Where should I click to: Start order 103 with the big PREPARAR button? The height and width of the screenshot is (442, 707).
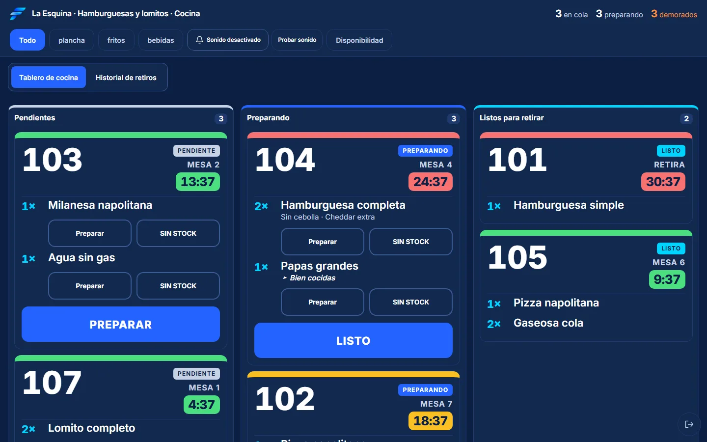pyautogui.click(x=121, y=324)
